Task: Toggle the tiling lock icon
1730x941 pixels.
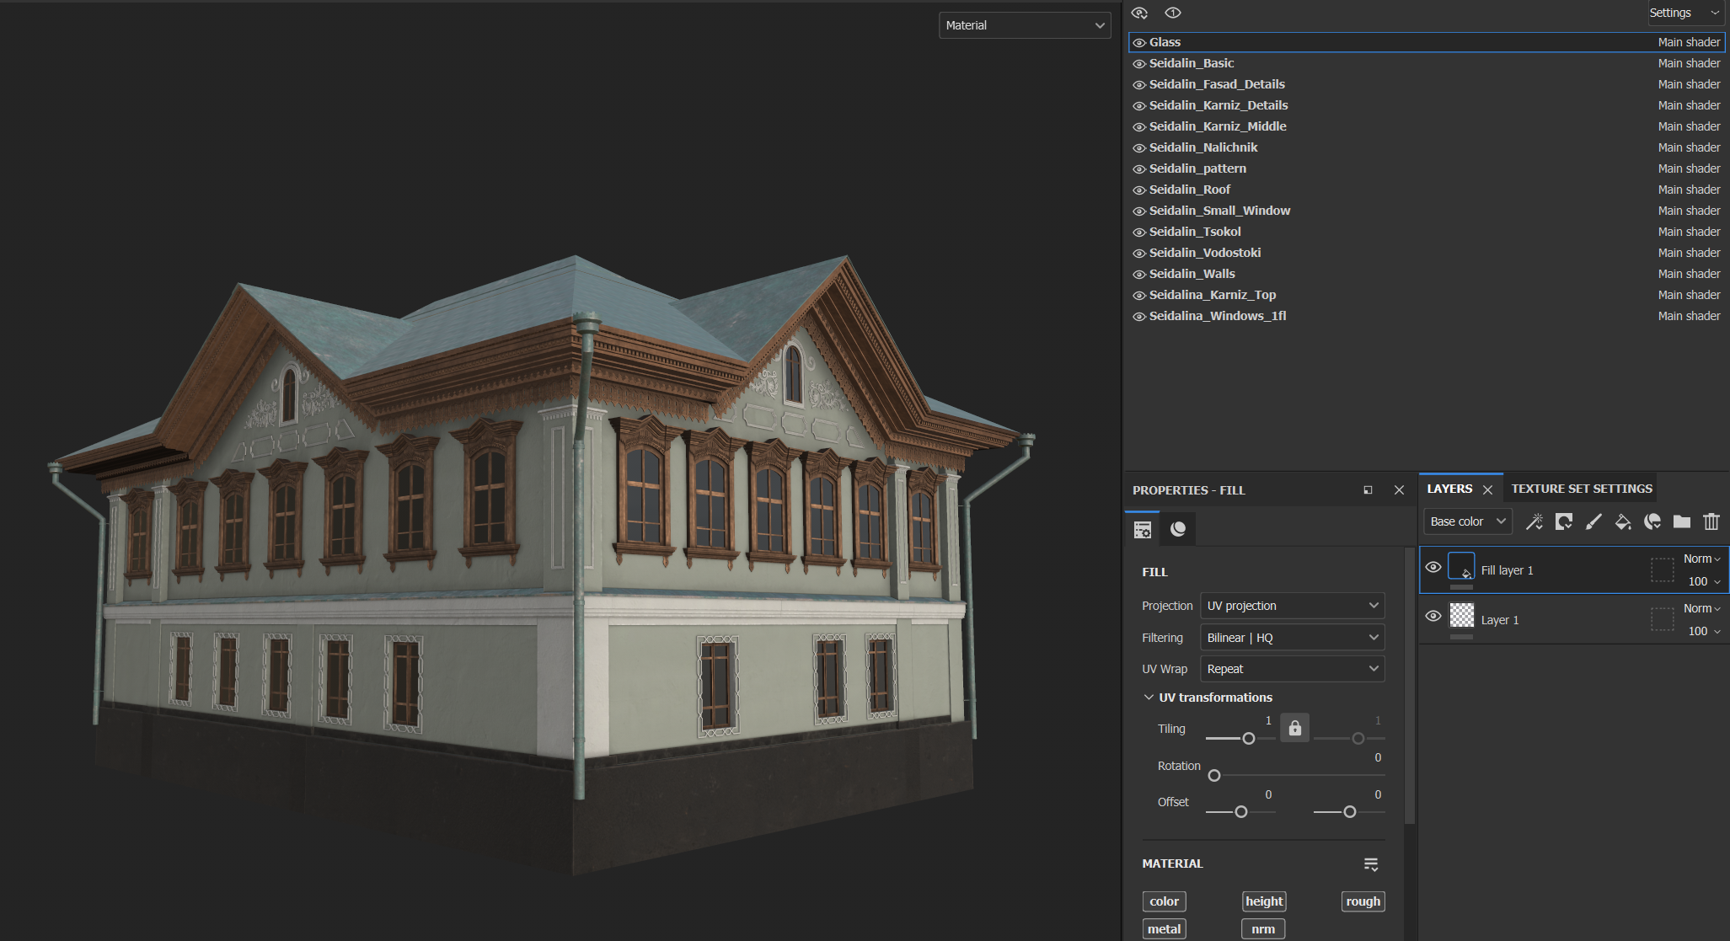Action: point(1295,728)
